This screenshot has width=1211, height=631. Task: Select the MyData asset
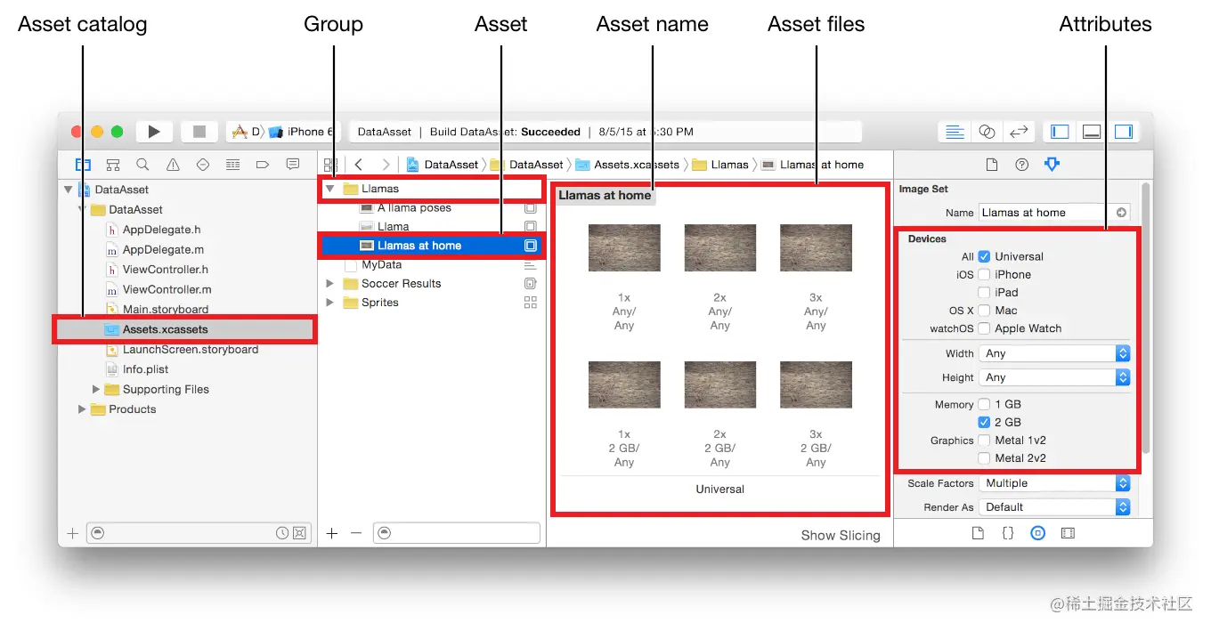pos(381,264)
